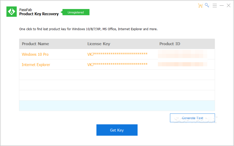Select the License Key column header

[x=99, y=44]
